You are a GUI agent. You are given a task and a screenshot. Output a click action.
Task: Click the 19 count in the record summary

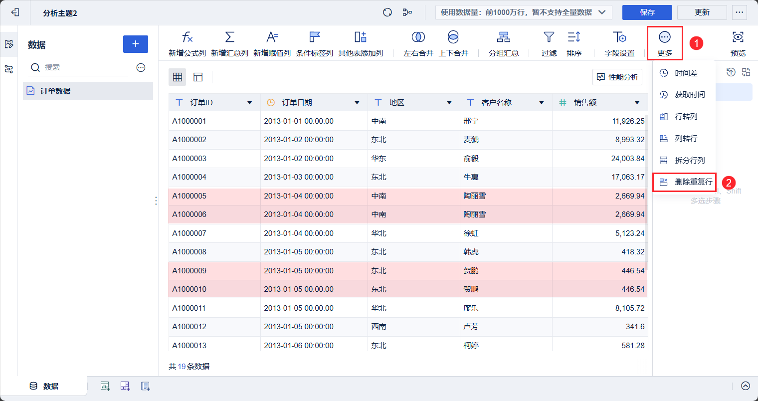(x=182, y=367)
